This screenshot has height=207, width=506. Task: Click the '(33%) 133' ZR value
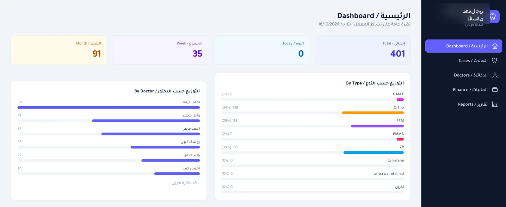coord(230,147)
